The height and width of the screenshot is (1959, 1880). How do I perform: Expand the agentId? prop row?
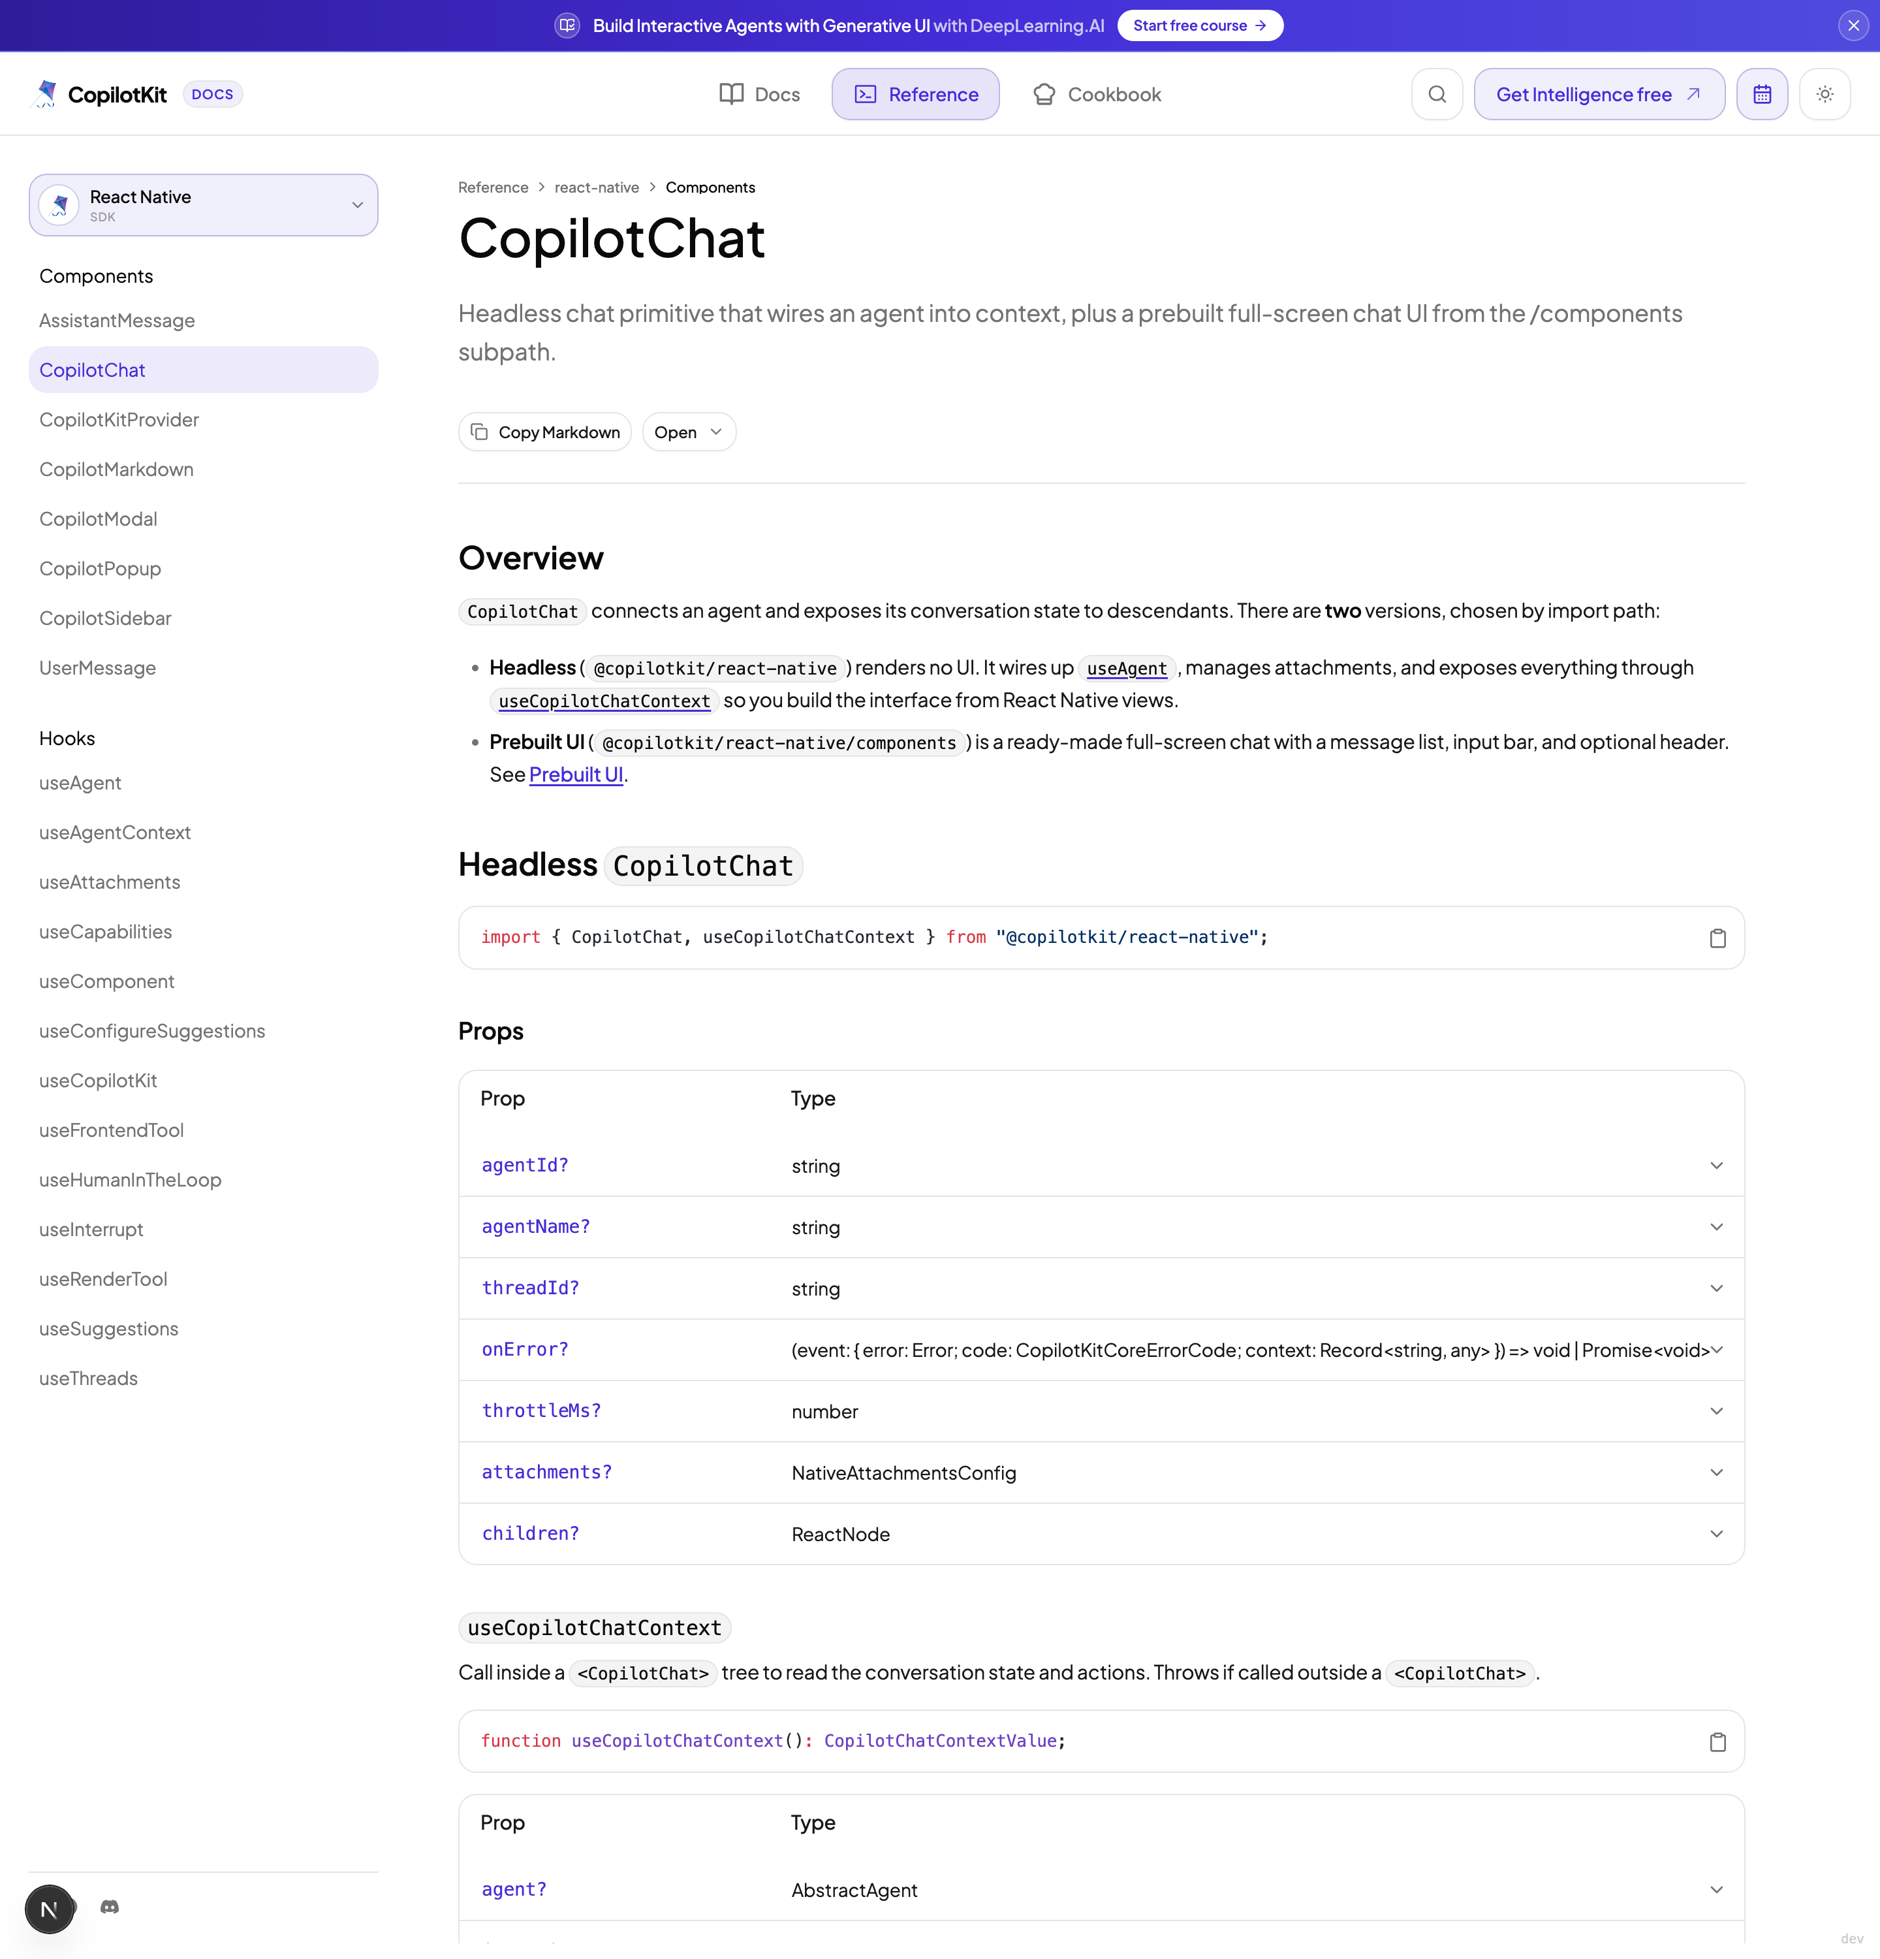coord(1102,1166)
